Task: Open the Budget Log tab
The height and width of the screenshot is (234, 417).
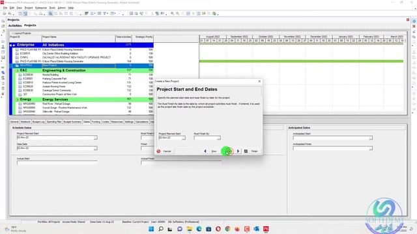Action: [38, 122]
